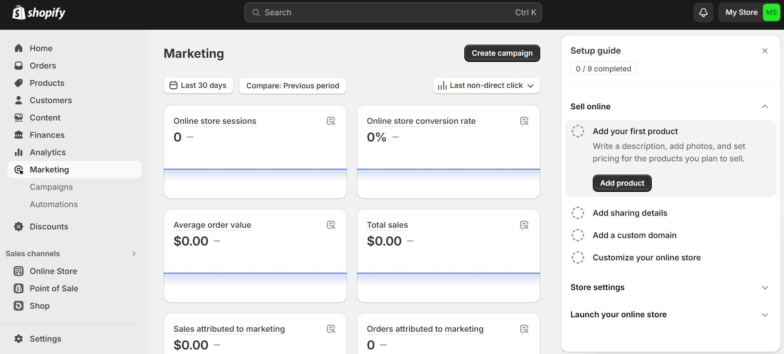The height and width of the screenshot is (354, 784).
Task: Click the Shopify logo
Action: click(39, 12)
